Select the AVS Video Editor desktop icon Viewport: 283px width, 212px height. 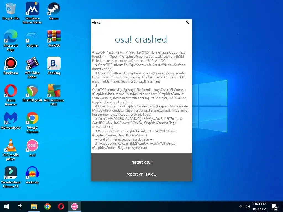coord(32,68)
